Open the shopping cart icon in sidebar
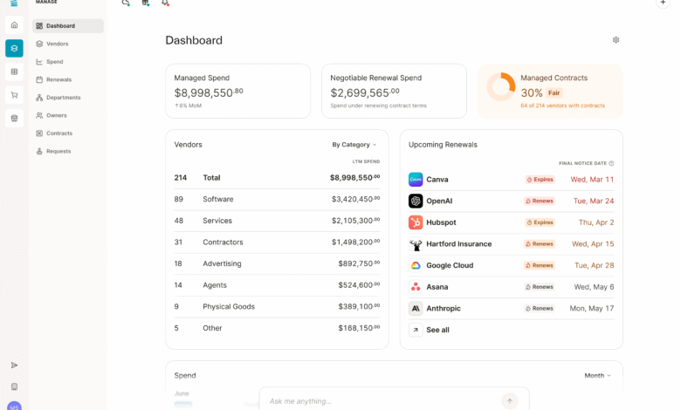Screen dimensions: 681x410 pyautogui.click(x=14, y=95)
